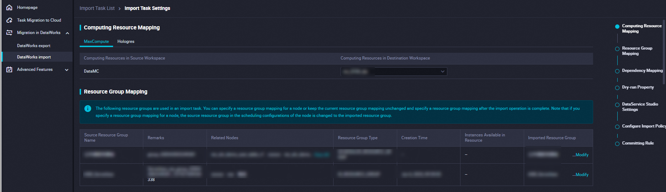Expand the Advanced Features menu chevron
666x192 pixels.
click(67, 70)
